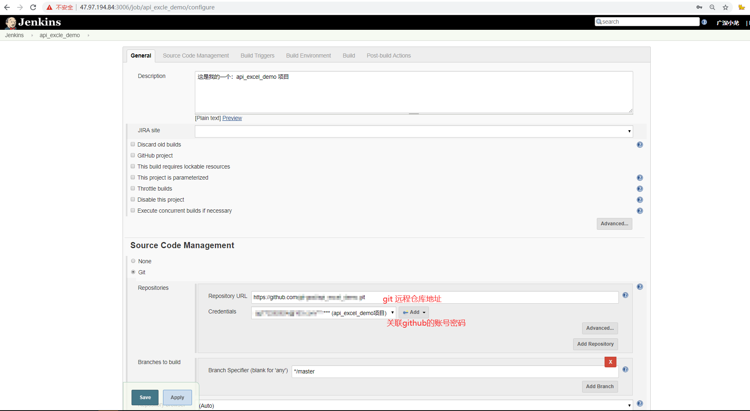
Task: Go back with browser back arrow
Action: pyautogui.click(x=7, y=7)
